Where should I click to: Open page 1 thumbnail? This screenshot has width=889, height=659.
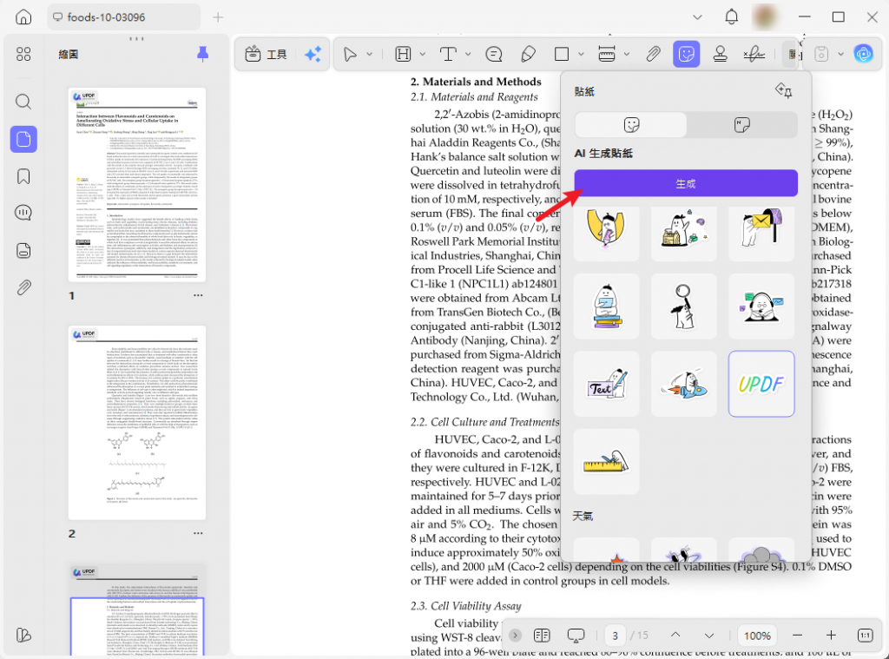pyautogui.click(x=136, y=185)
